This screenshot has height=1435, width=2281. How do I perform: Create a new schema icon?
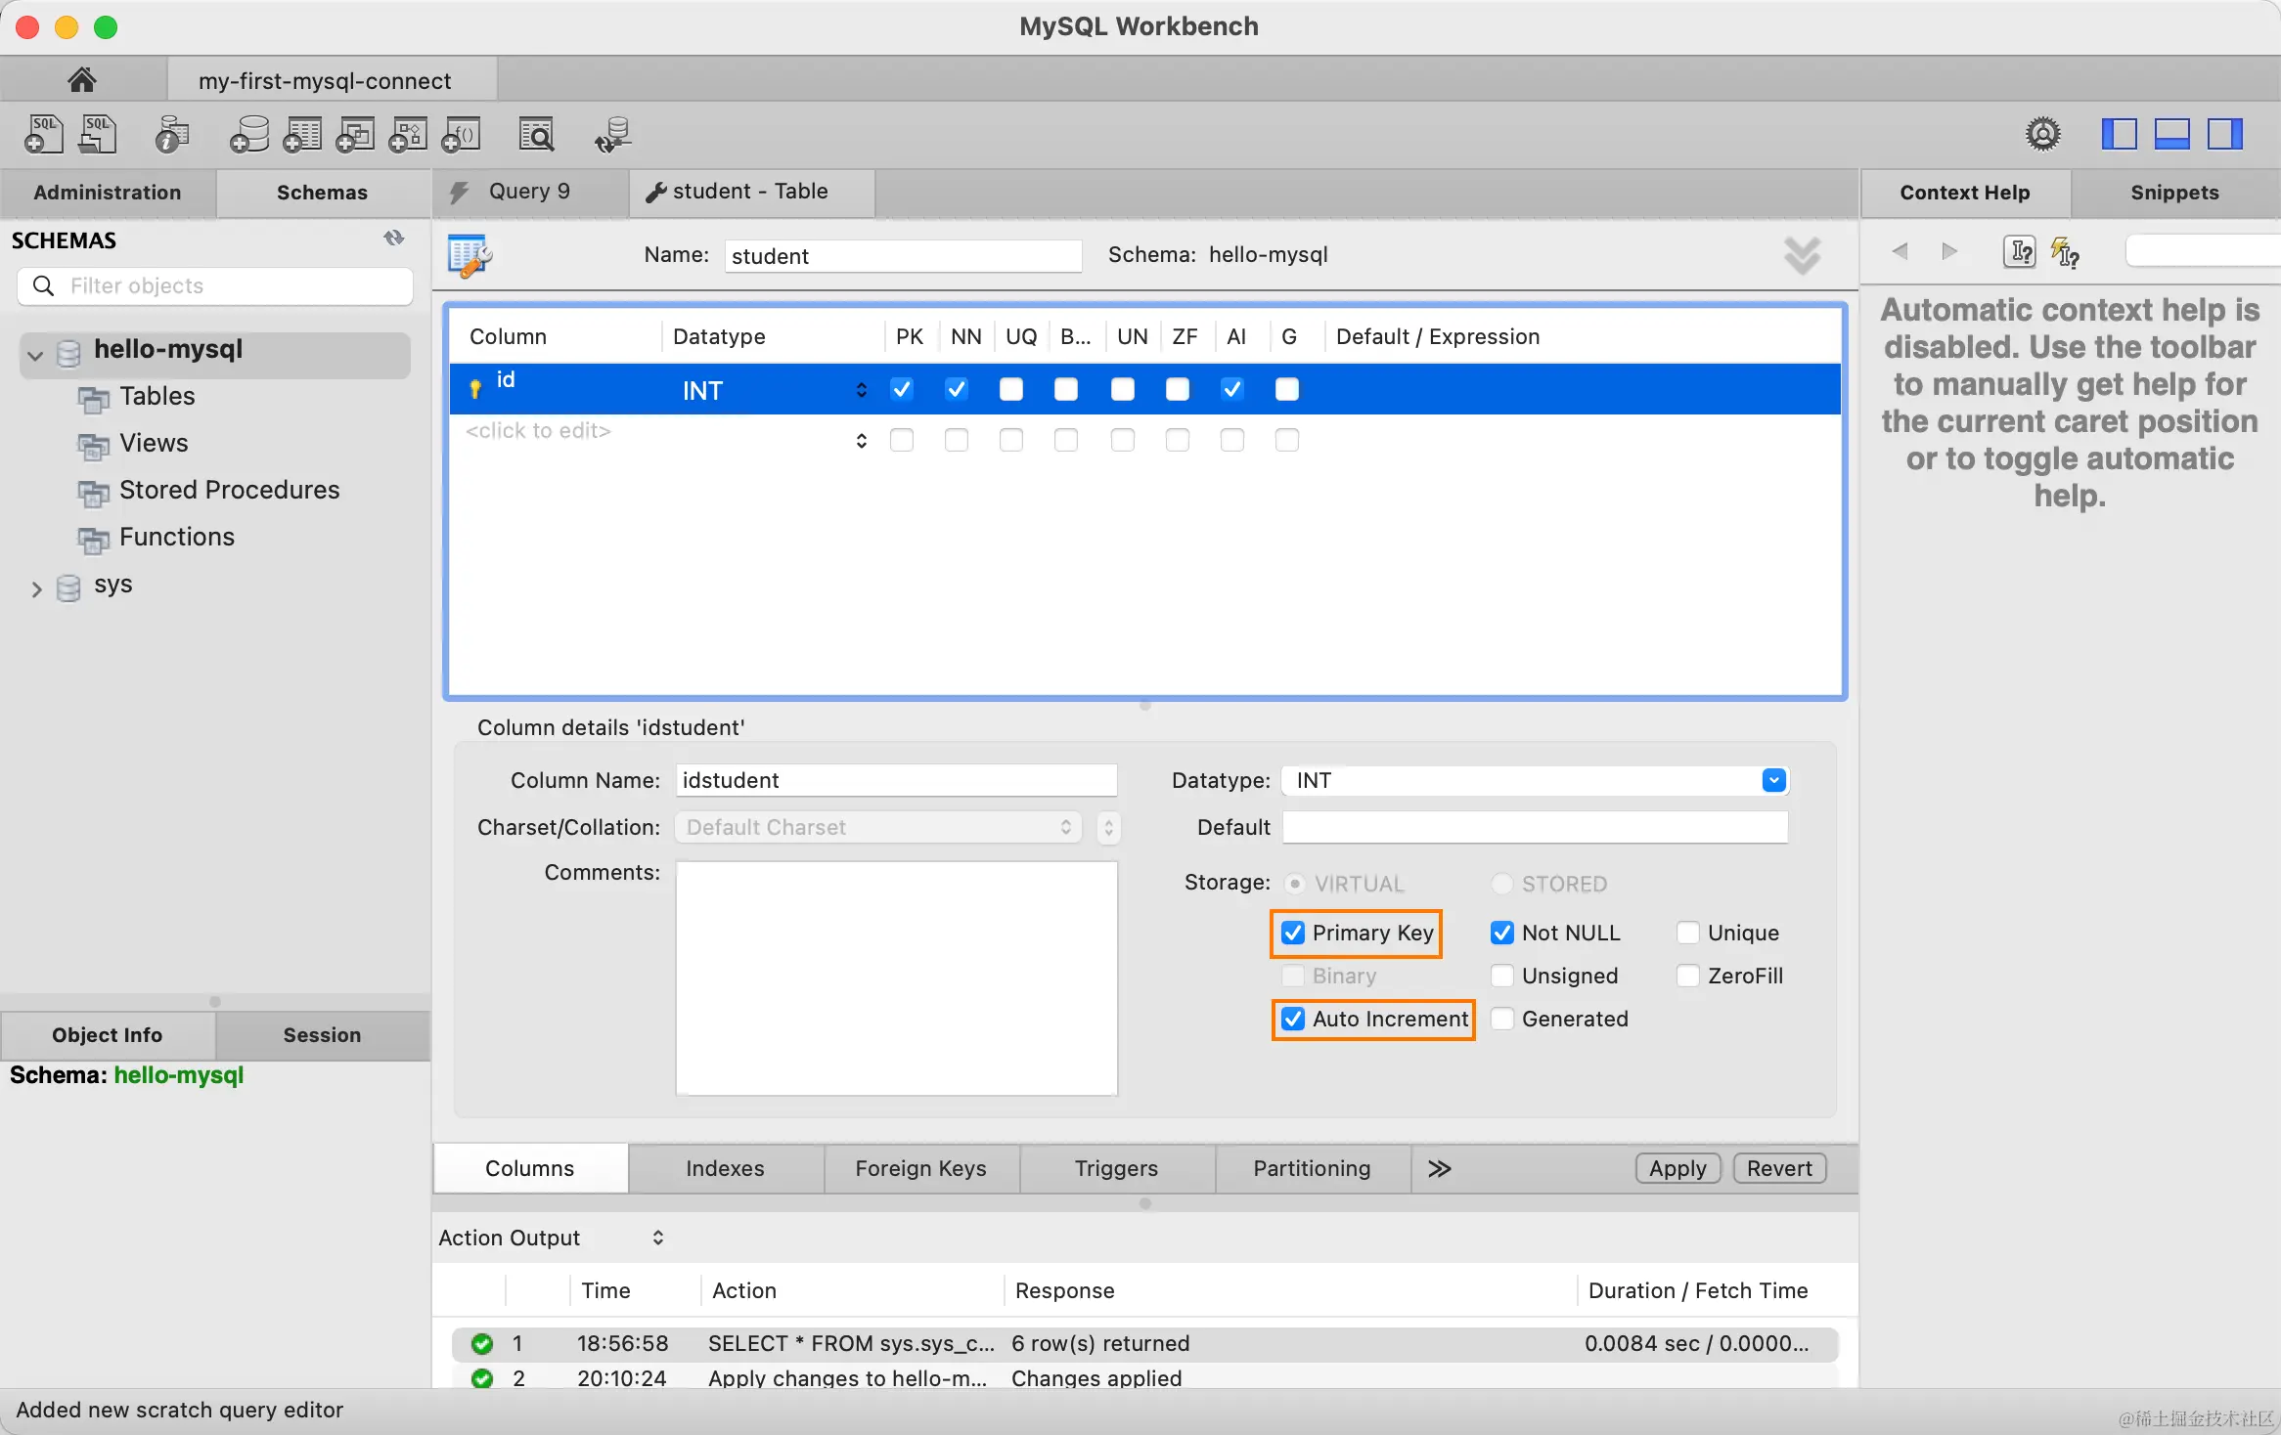[249, 134]
